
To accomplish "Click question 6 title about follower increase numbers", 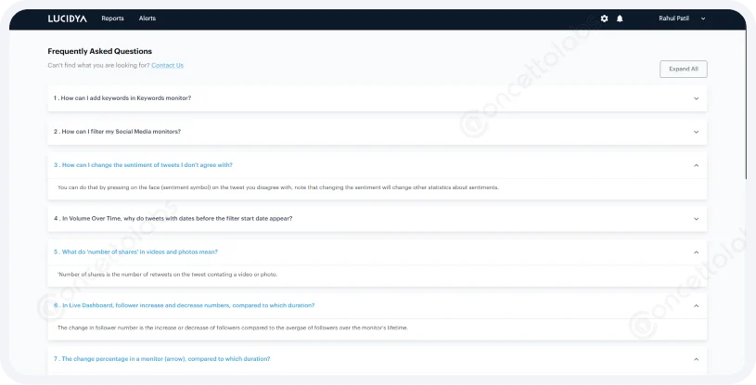I will [x=185, y=305].
